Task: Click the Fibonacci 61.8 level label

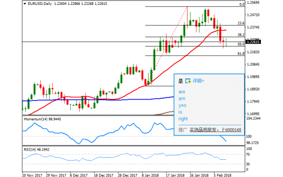Action: click(241, 54)
